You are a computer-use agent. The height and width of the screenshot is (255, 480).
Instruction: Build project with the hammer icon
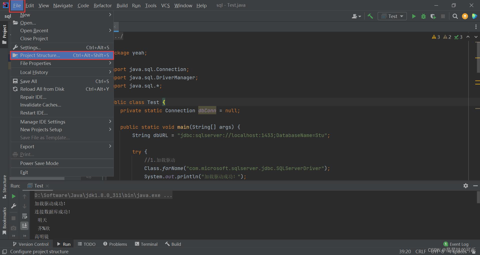[x=370, y=16]
